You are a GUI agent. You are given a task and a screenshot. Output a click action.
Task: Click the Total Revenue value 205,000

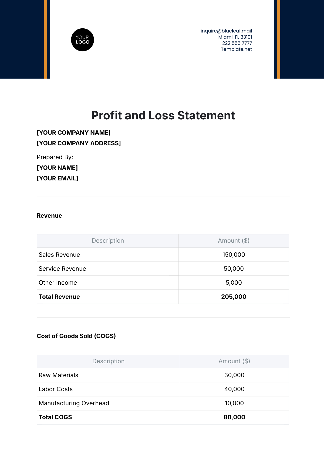[x=234, y=297]
